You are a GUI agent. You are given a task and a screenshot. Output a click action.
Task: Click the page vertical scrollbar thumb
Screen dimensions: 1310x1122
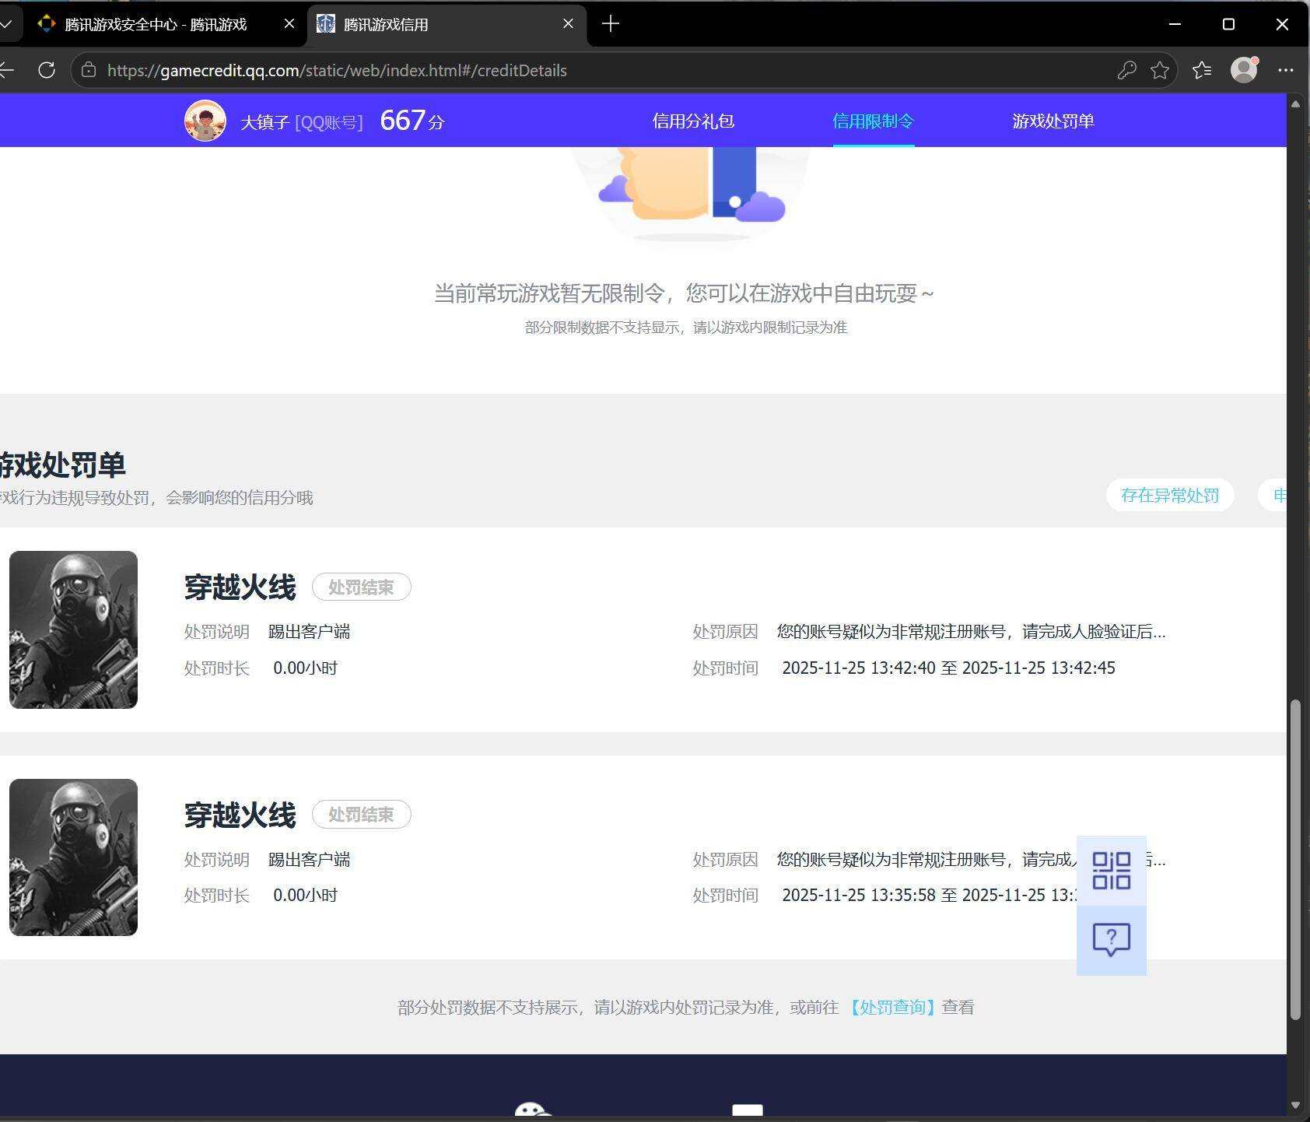pyautogui.click(x=1295, y=860)
